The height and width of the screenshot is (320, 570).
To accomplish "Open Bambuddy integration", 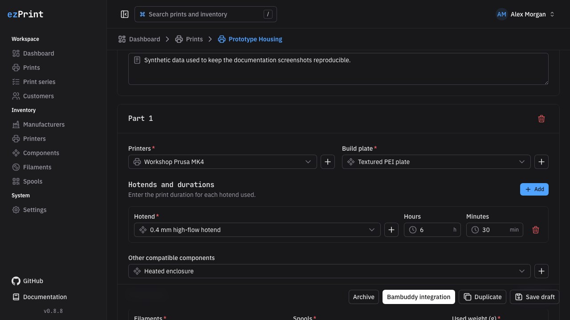I will (x=419, y=297).
